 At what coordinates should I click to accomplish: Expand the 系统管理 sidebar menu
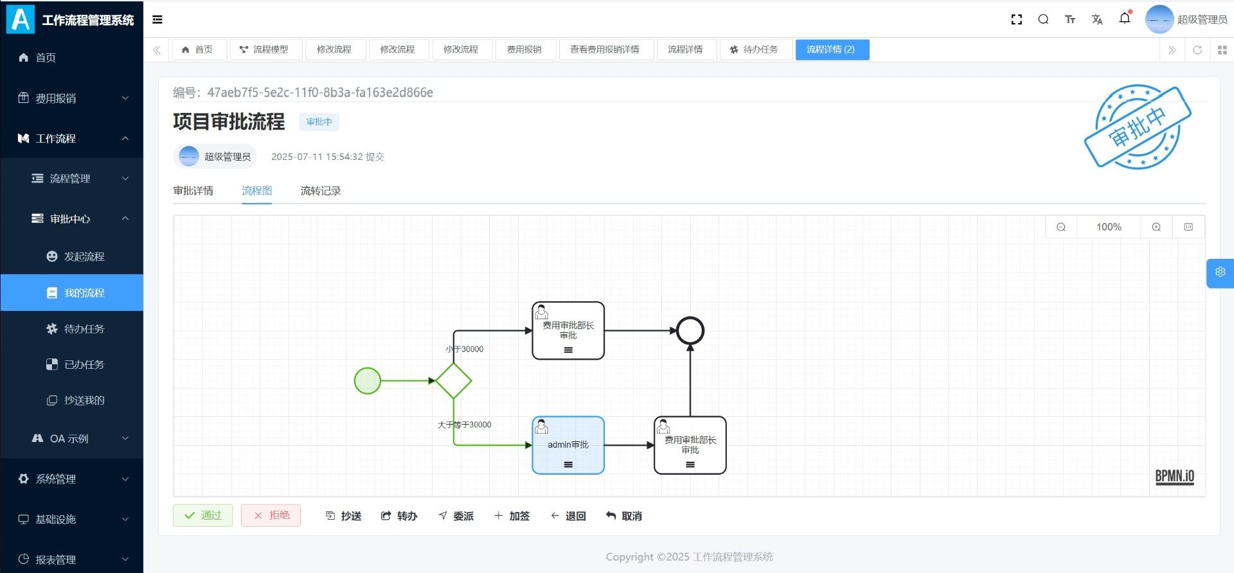[71, 479]
